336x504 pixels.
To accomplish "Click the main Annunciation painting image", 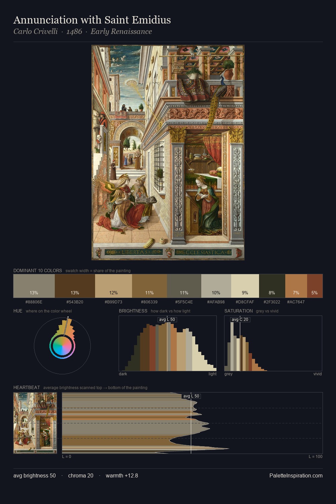I will click(x=168, y=153).
